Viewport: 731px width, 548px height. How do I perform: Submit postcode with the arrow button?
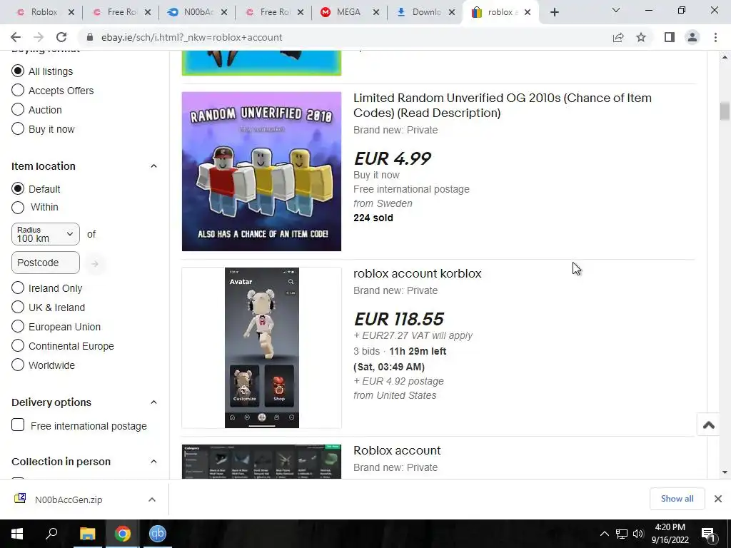[95, 264]
